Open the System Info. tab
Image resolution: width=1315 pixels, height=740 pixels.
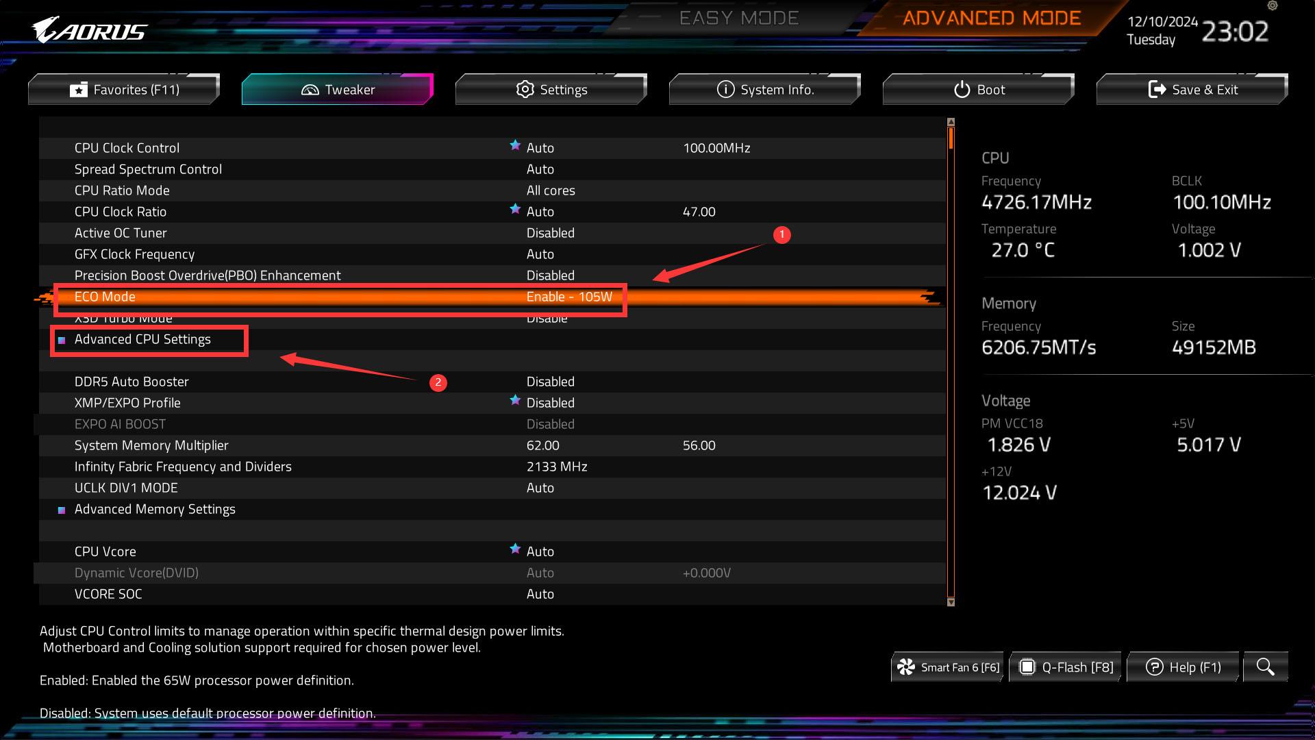point(765,90)
